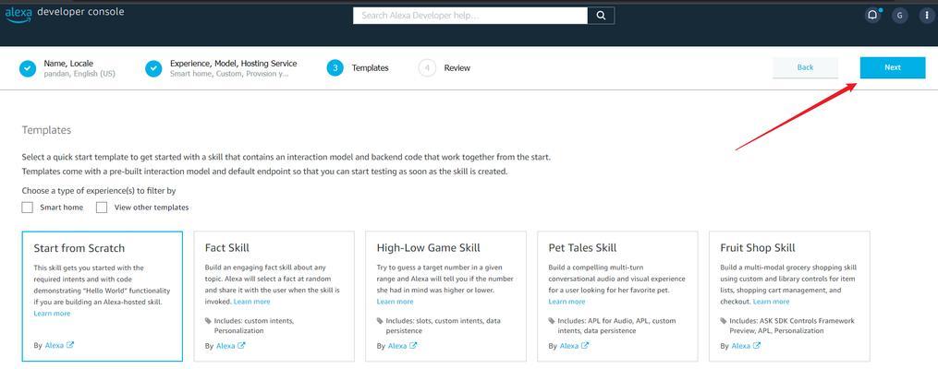This screenshot has height=369, width=938.
Task: Select the Fact Skill template title
Action: pyautogui.click(x=226, y=248)
